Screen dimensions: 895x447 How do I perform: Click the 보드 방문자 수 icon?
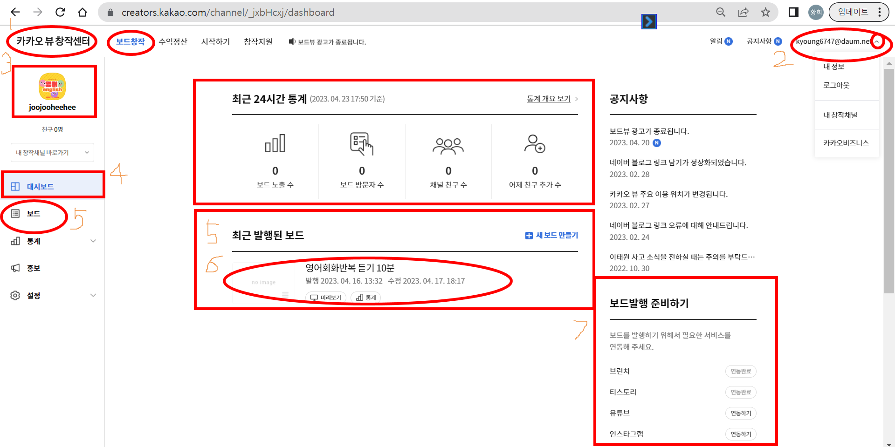pos(362,143)
